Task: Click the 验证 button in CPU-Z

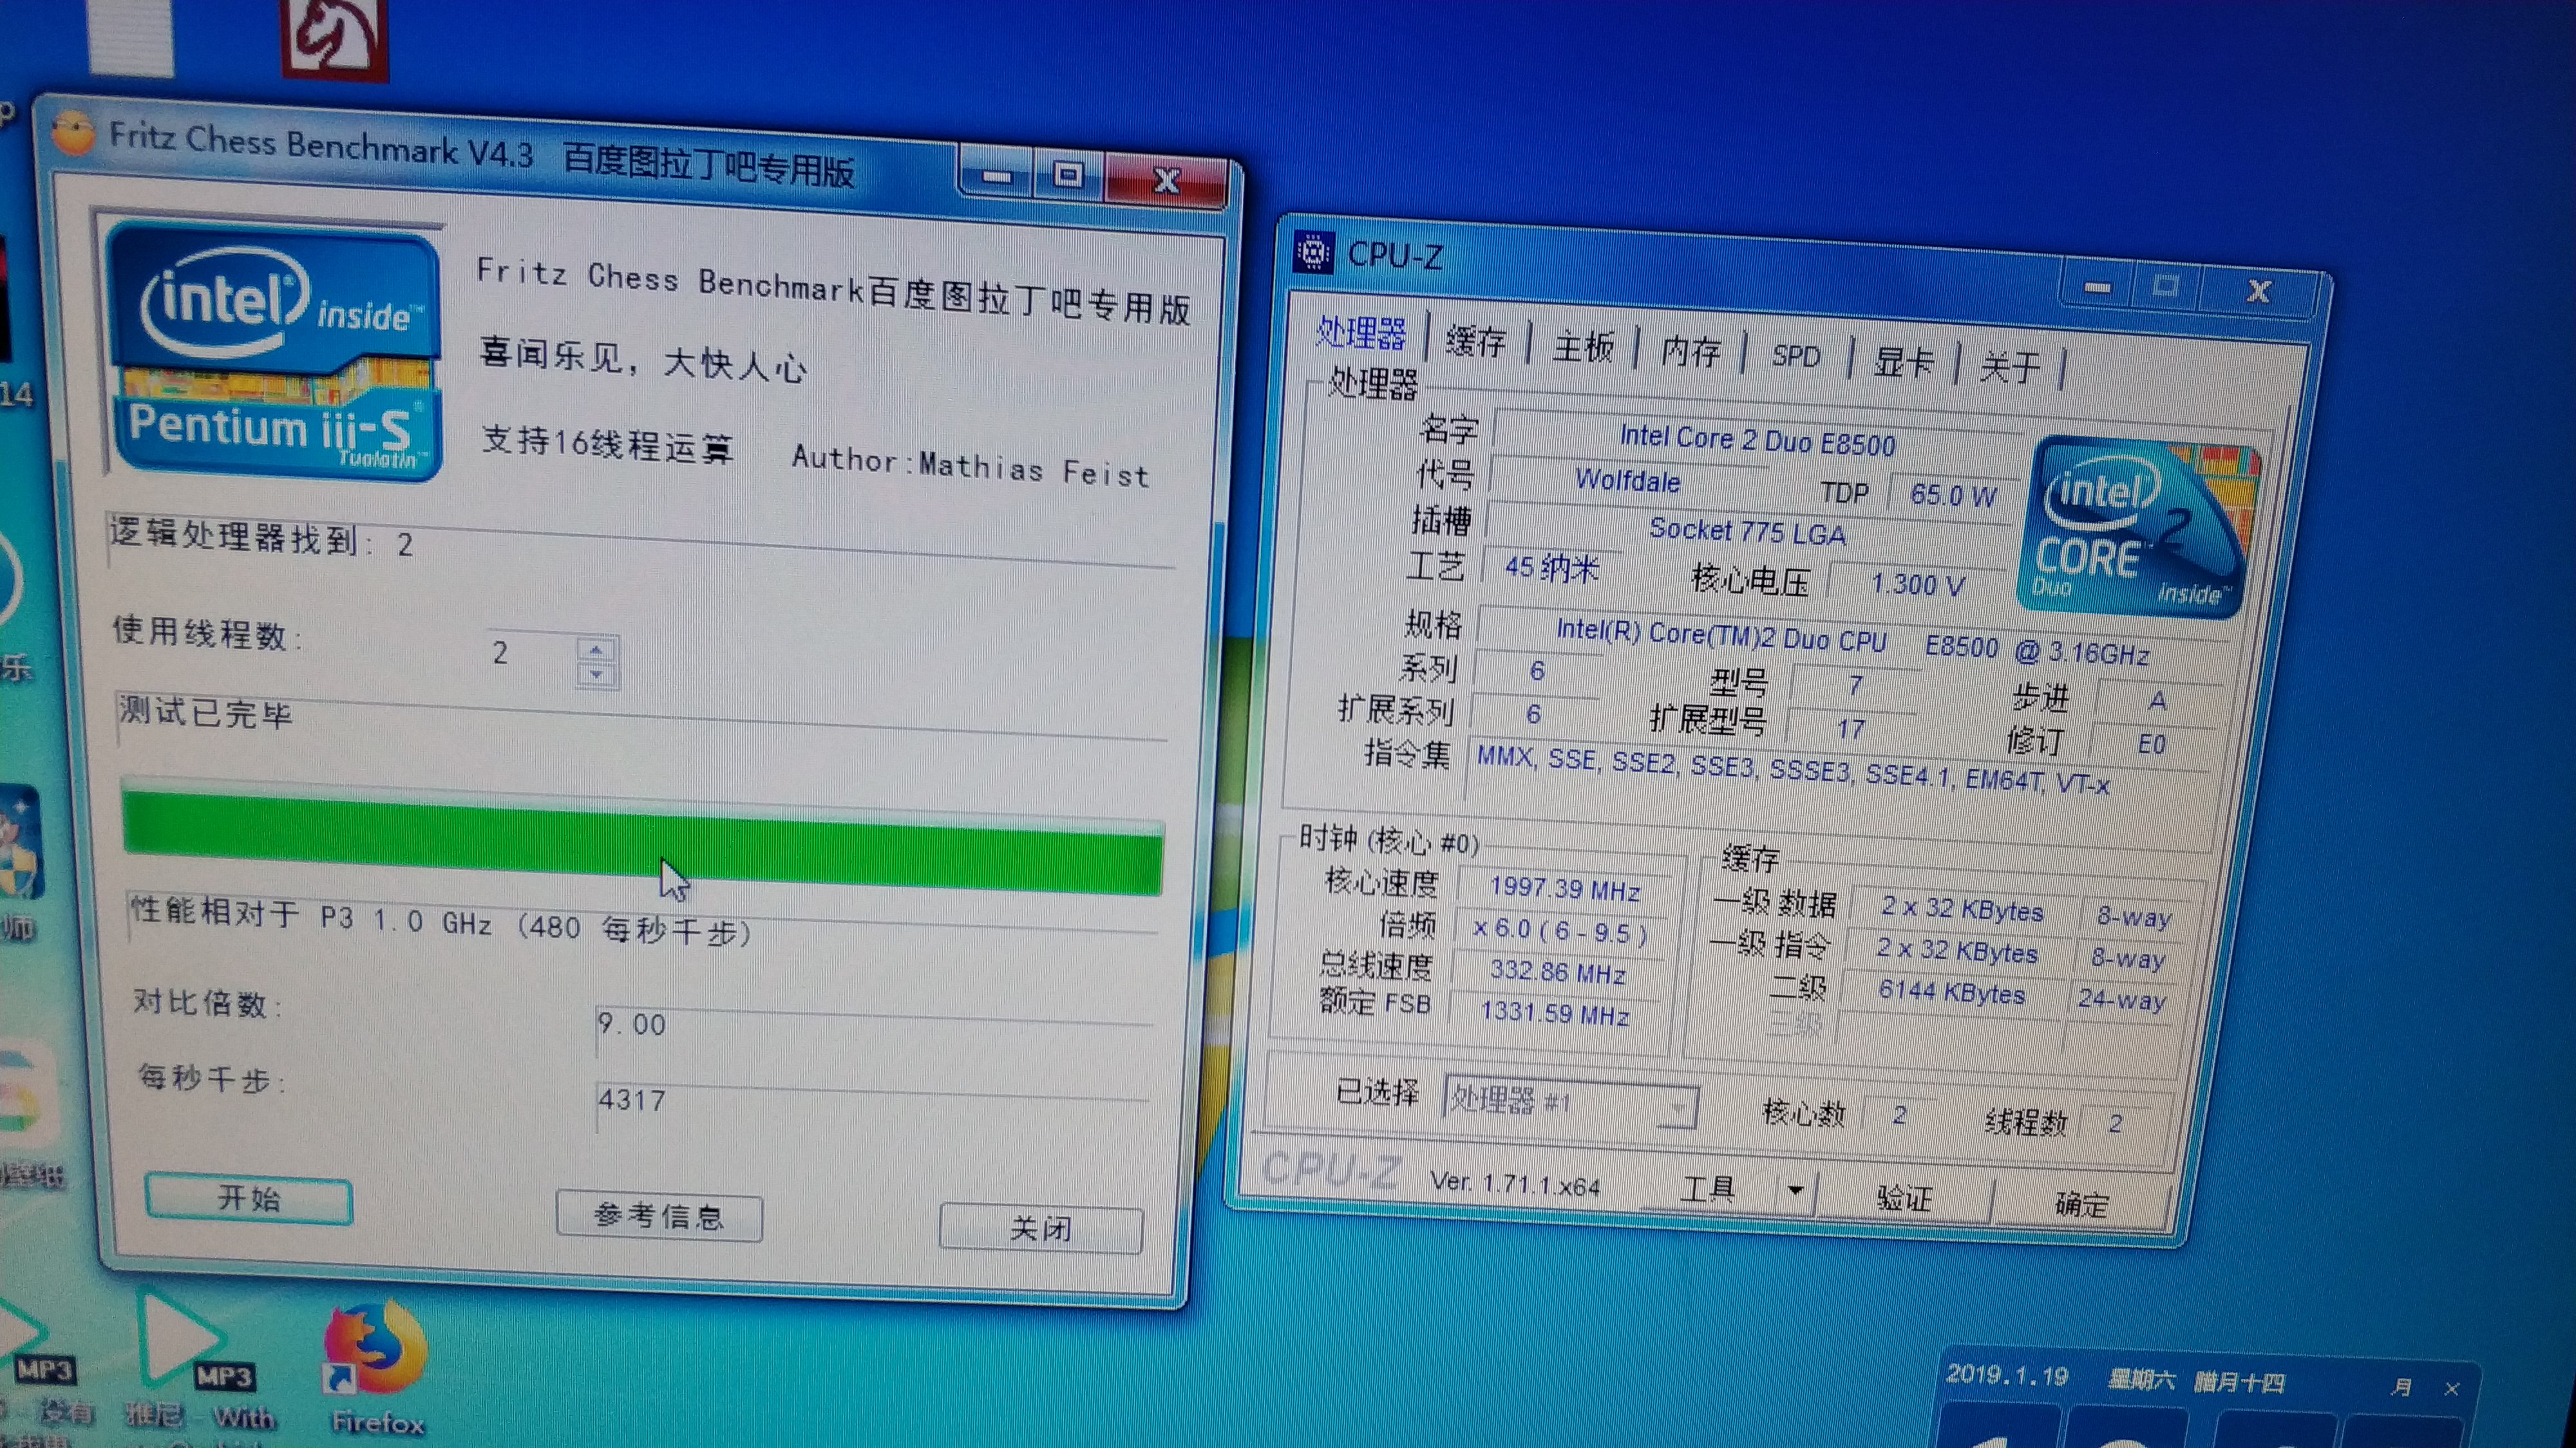Action: tap(1904, 1197)
